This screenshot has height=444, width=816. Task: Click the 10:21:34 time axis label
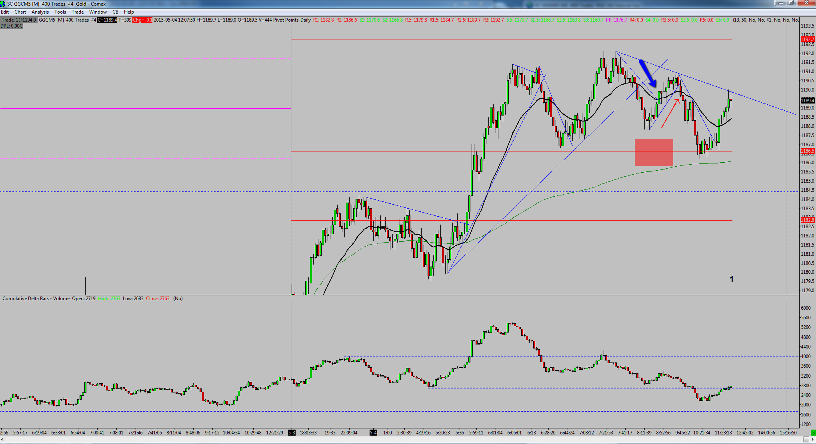click(702, 432)
